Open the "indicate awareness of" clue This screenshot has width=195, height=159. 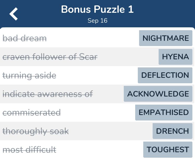(48, 94)
